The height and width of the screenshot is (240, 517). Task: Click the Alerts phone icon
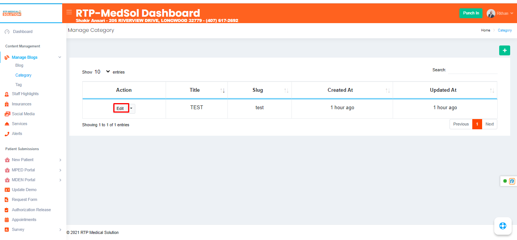(7, 134)
